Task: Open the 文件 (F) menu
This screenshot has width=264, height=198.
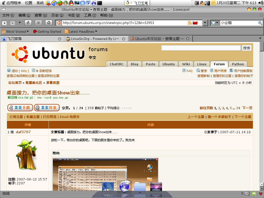Action: pyautogui.click(x=8, y=15)
